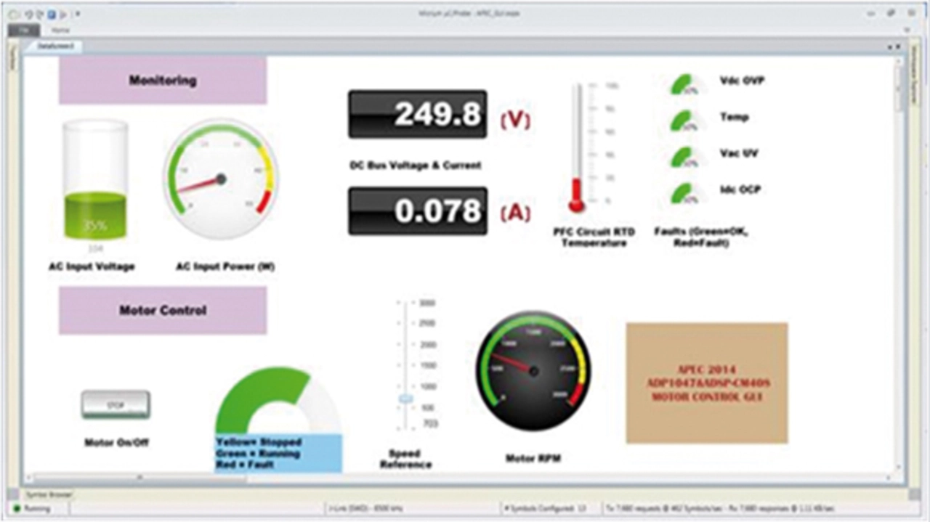The image size is (930, 522).
Task: Click the Temp fault indicator gauge
Action: [x=684, y=121]
